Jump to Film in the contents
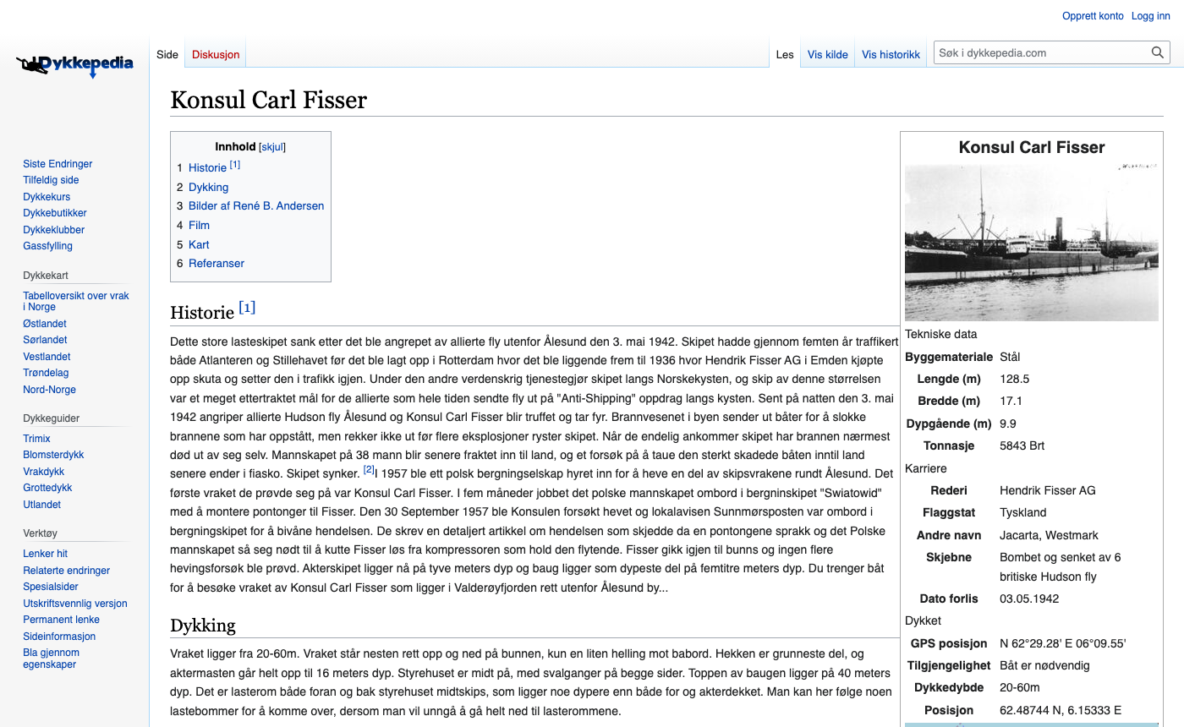The height and width of the screenshot is (727, 1184). coord(199,225)
